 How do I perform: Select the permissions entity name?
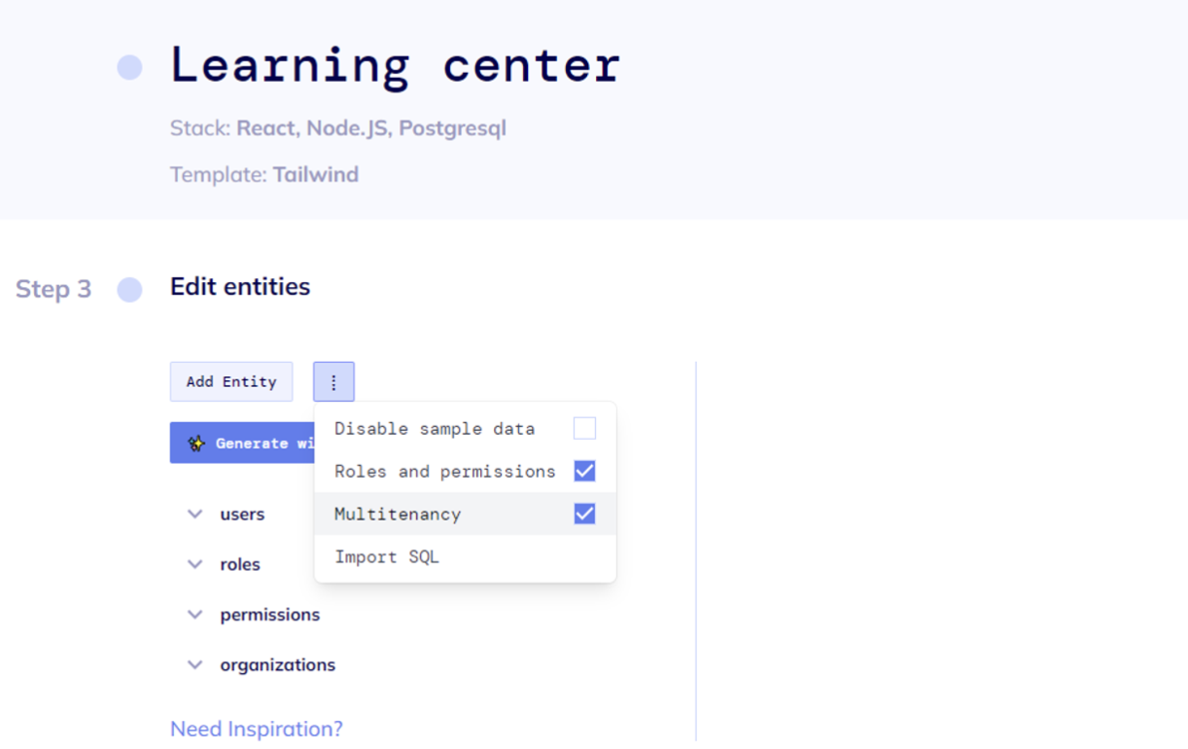point(270,615)
